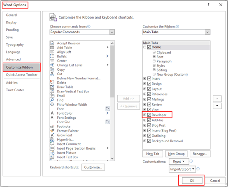Click the Accept Revision command icon
This screenshot has height=187, width=228.
tap(52, 43)
